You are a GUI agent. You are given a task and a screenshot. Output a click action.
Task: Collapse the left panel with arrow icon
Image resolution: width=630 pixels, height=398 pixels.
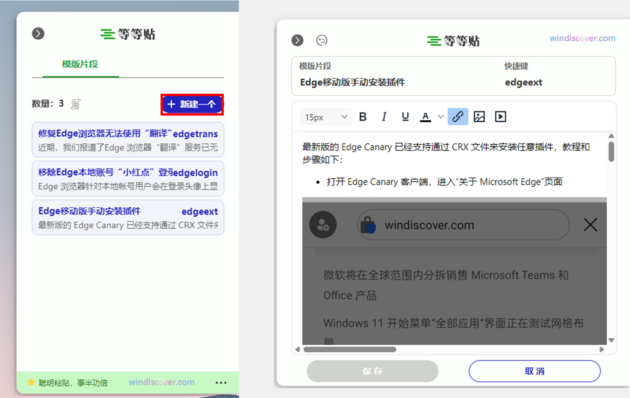pos(38,33)
